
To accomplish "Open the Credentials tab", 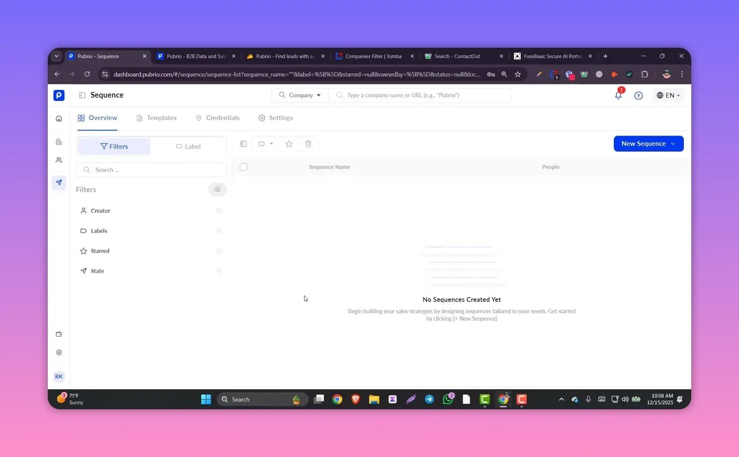I will (x=218, y=118).
